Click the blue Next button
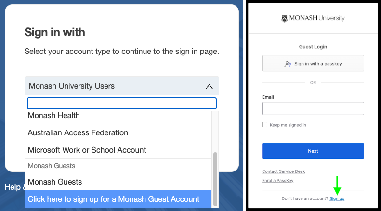Screen dimensions: 381x211 313,151
